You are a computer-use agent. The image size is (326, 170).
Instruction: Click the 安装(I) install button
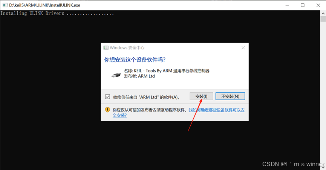tap(201, 96)
